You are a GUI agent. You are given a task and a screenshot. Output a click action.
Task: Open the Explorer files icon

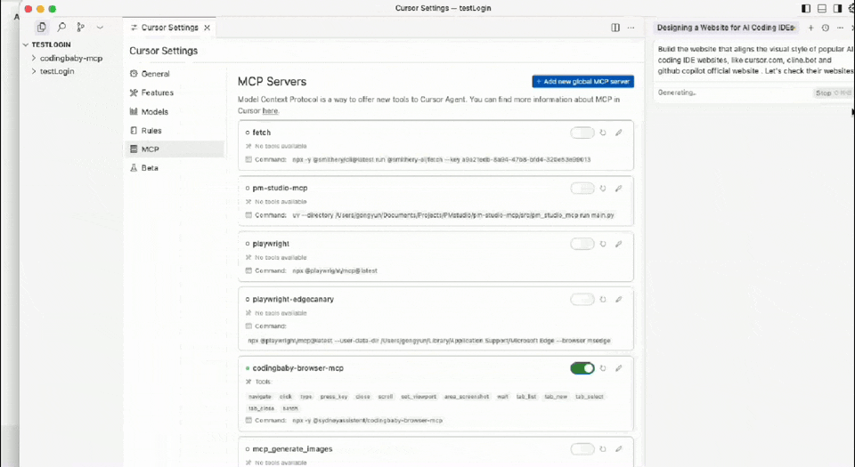(x=42, y=27)
